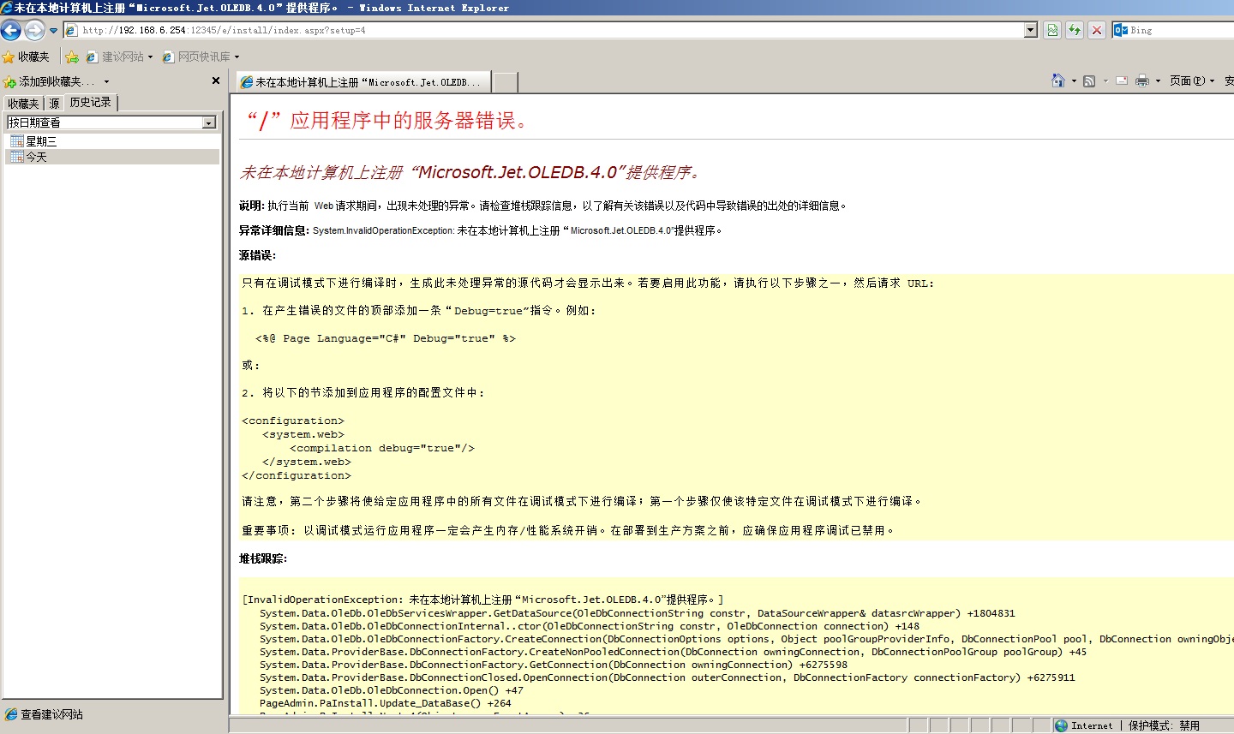Click the 收藏夹 favorites button
The image size is (1234, 734).
click(27, 57)
